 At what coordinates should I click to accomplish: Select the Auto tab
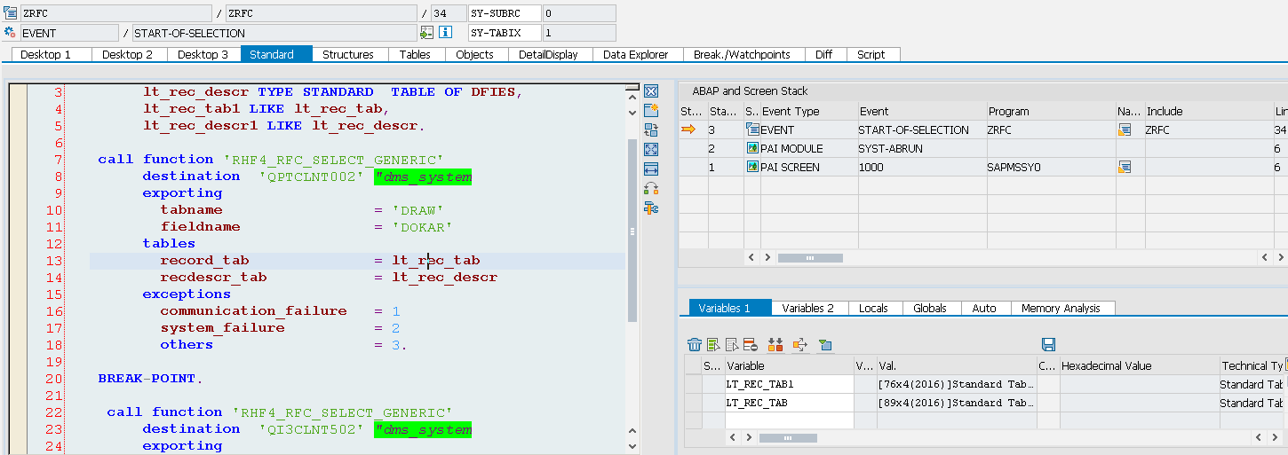(984, 308)
